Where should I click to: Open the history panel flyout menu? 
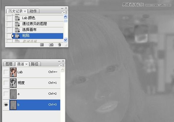point(65,12)
